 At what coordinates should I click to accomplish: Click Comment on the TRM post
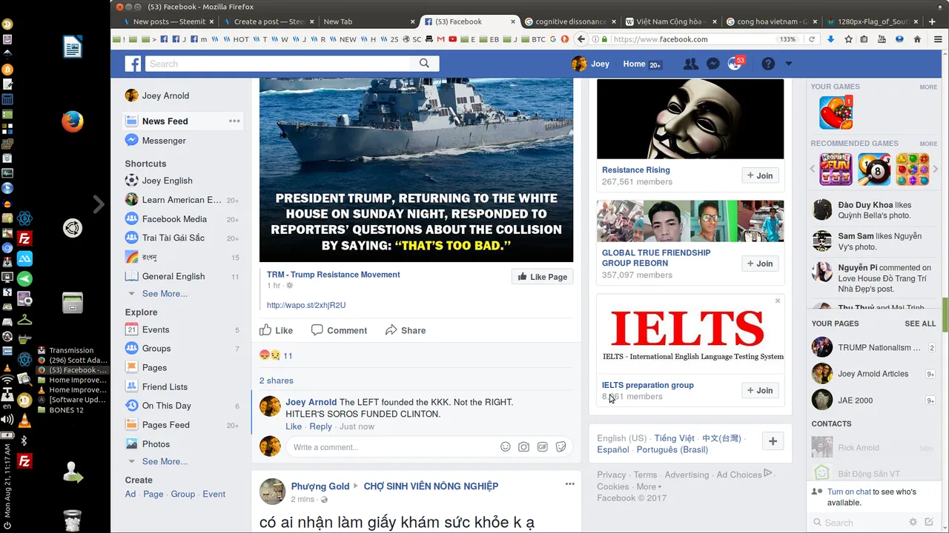pyautogui.click(x=339, y=330)
